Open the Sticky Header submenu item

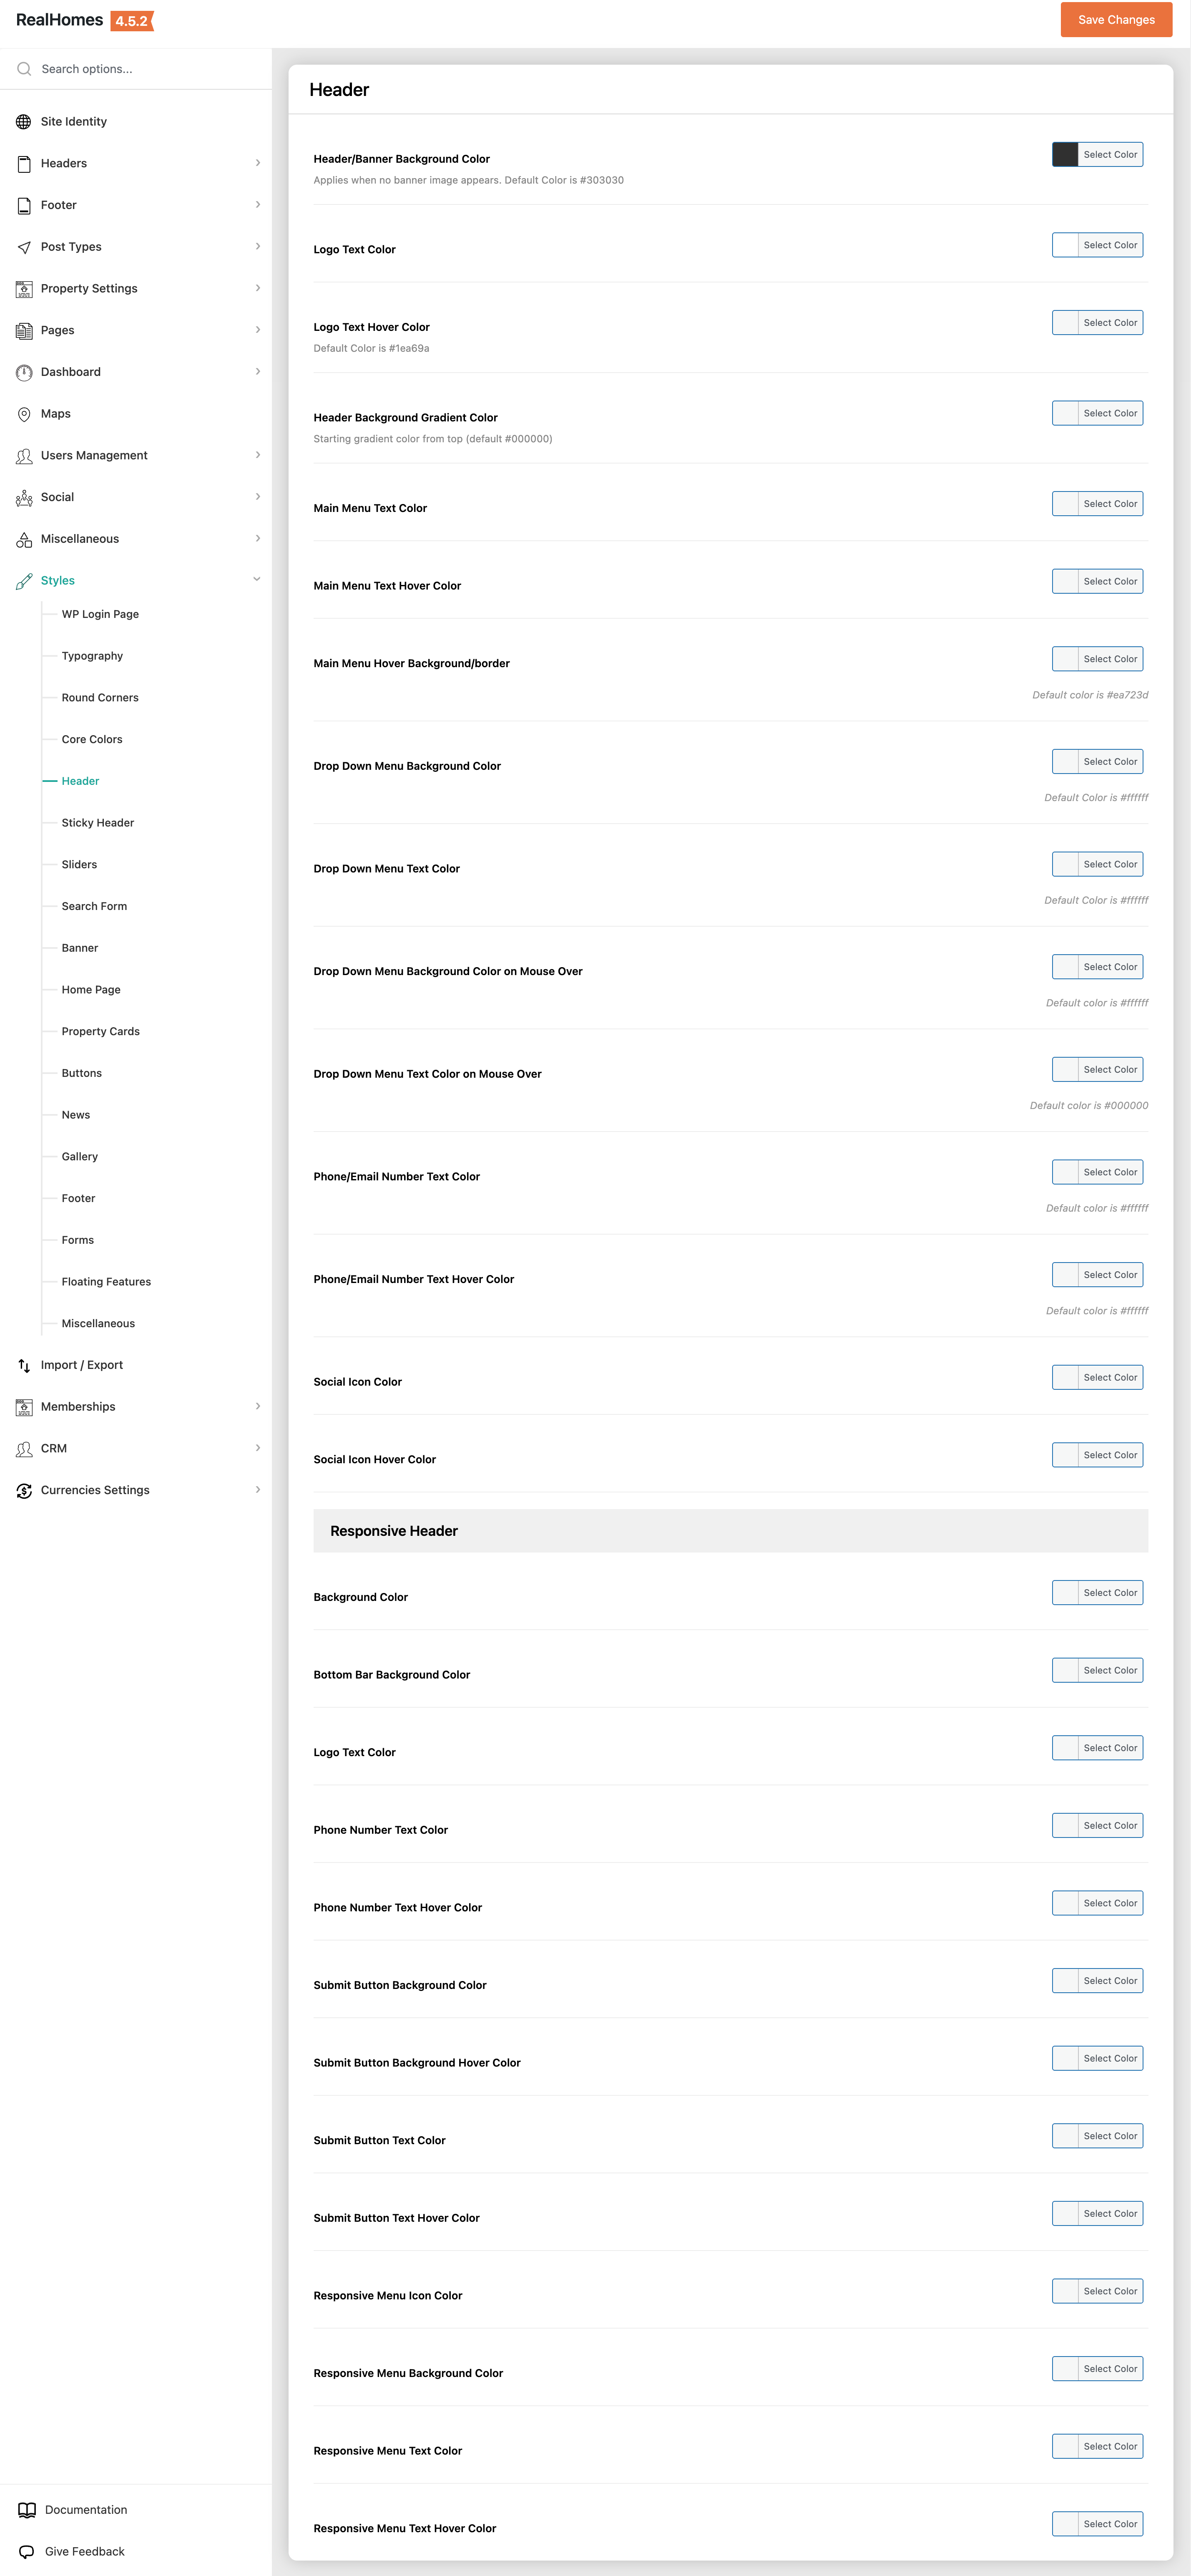click(98, 823)
